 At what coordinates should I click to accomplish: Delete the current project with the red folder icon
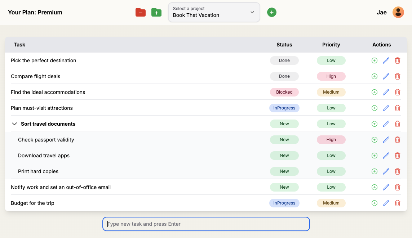click(141, 12)
